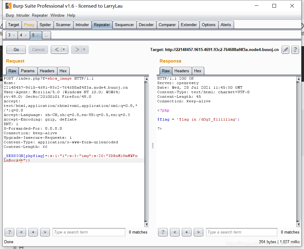Send the request with the Go button
Image resolution: width=304 pixels, height=249 pixels.
pos(16,50)
